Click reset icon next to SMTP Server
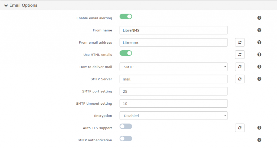Viewport: 277px width, 148px height. coord(240,79)
